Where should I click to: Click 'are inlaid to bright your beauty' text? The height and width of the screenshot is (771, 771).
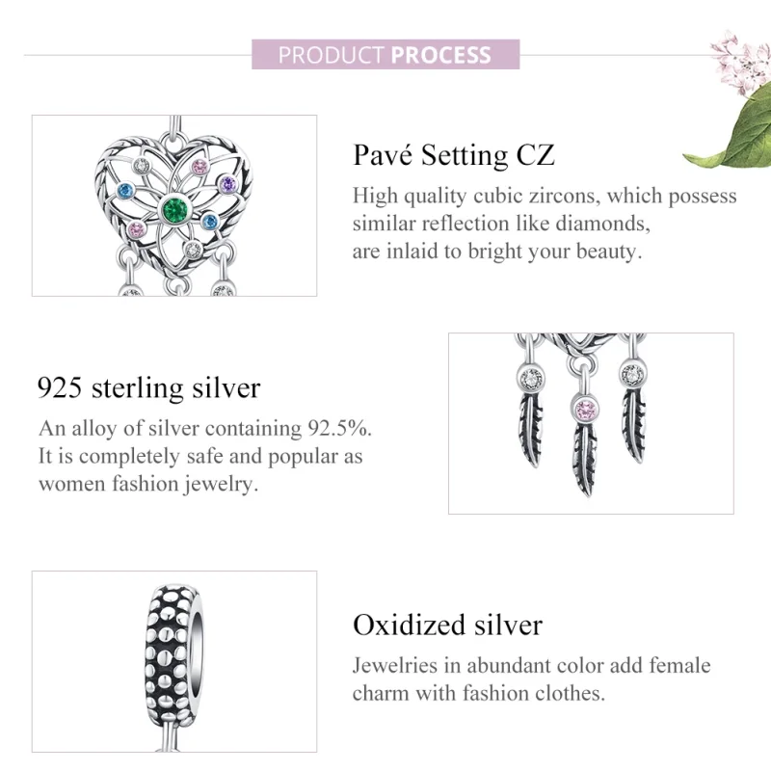point(495,252)
